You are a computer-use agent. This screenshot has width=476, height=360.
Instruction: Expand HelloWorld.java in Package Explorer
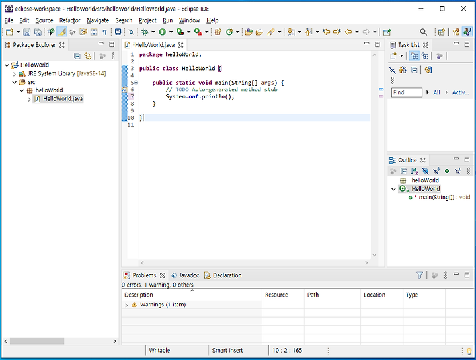29,99
